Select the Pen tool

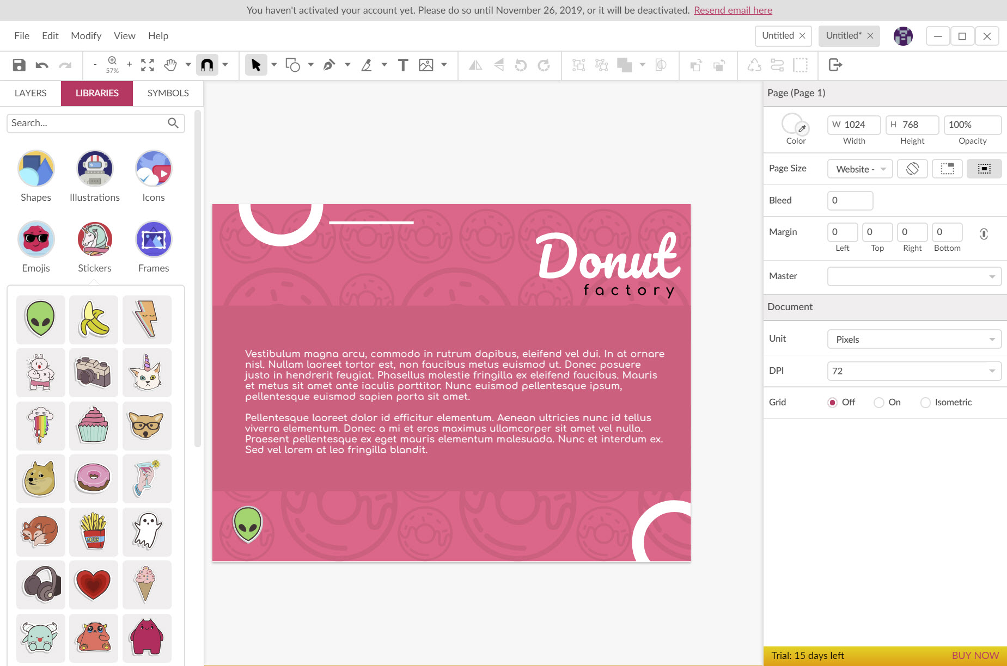point(329,65)
